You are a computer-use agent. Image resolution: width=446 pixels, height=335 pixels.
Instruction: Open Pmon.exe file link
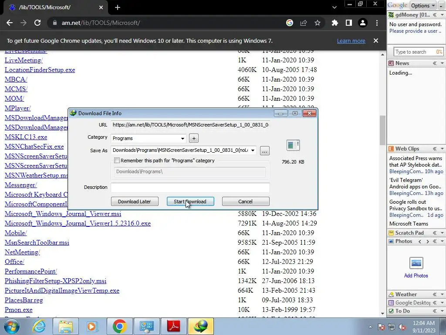click(18, 310)
